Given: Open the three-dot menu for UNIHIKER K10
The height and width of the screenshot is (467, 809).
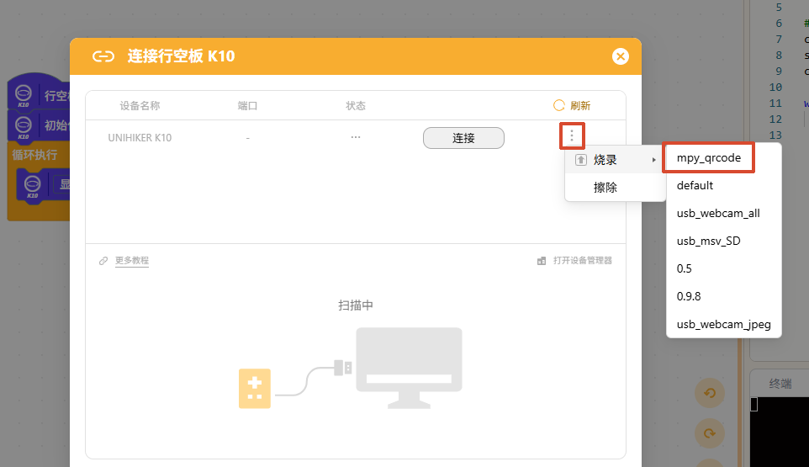Looking at the screenshot, I should point(572,135).
